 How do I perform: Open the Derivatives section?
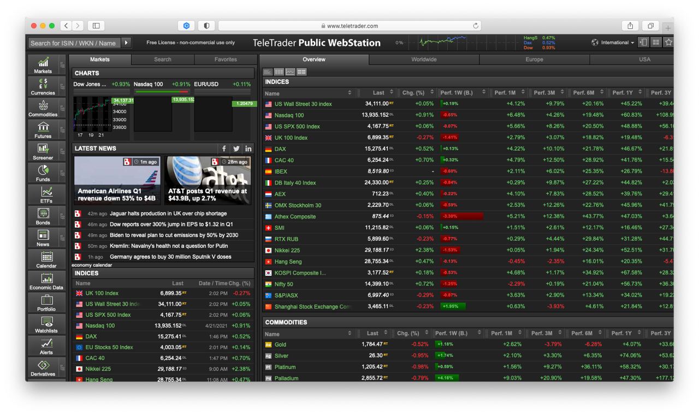pos(43,368)
